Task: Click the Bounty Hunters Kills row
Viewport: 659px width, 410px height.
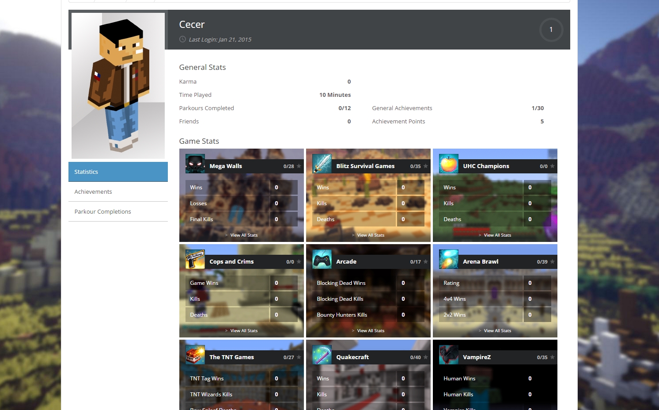Action: pos(368,315)
